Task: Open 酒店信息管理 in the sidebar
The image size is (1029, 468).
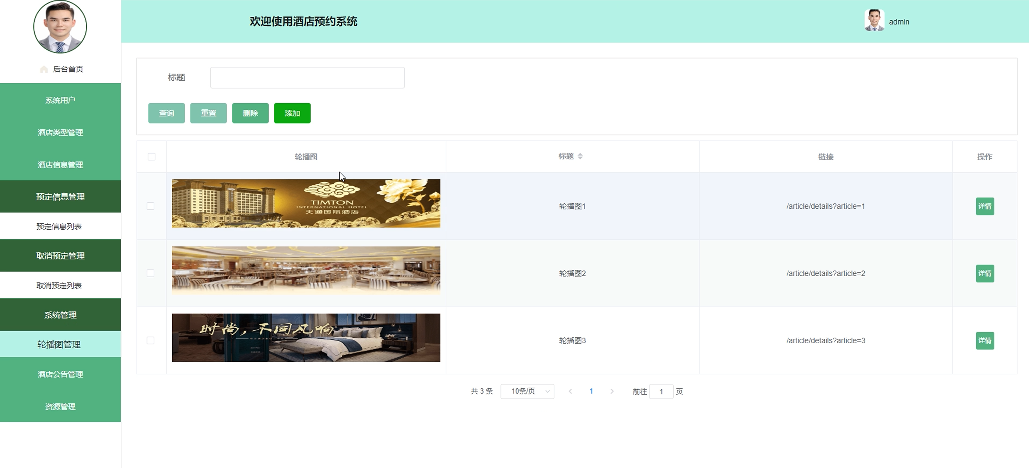Action: [x=60, y=165]
